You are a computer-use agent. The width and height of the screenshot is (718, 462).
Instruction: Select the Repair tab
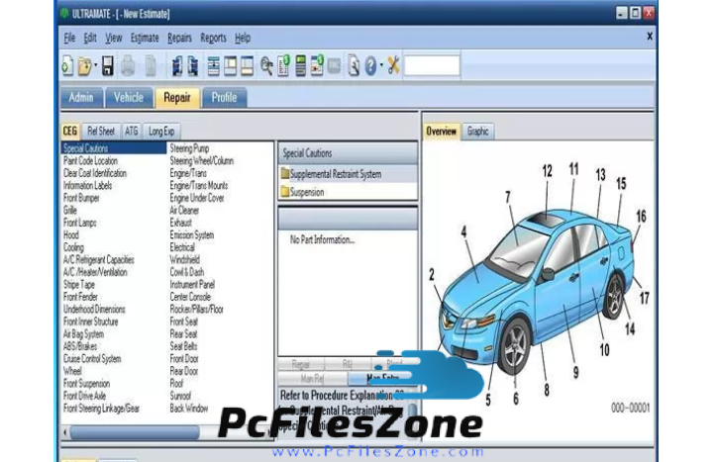click(x=177, y=97)
